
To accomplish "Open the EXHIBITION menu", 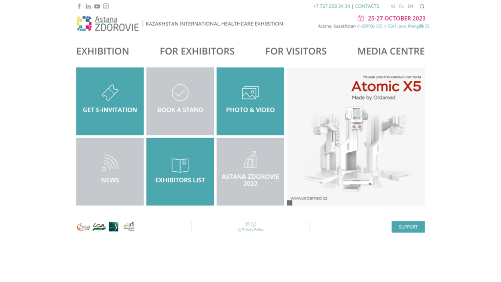I will [x=103, y=51].
